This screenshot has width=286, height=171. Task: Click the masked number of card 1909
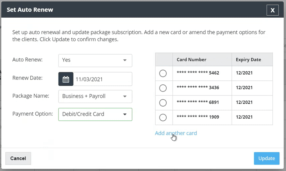[198, 117]
